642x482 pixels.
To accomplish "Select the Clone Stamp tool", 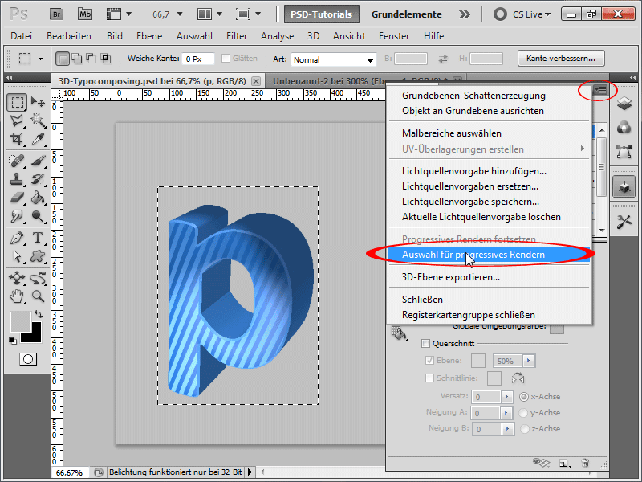I will pos(17,179).
